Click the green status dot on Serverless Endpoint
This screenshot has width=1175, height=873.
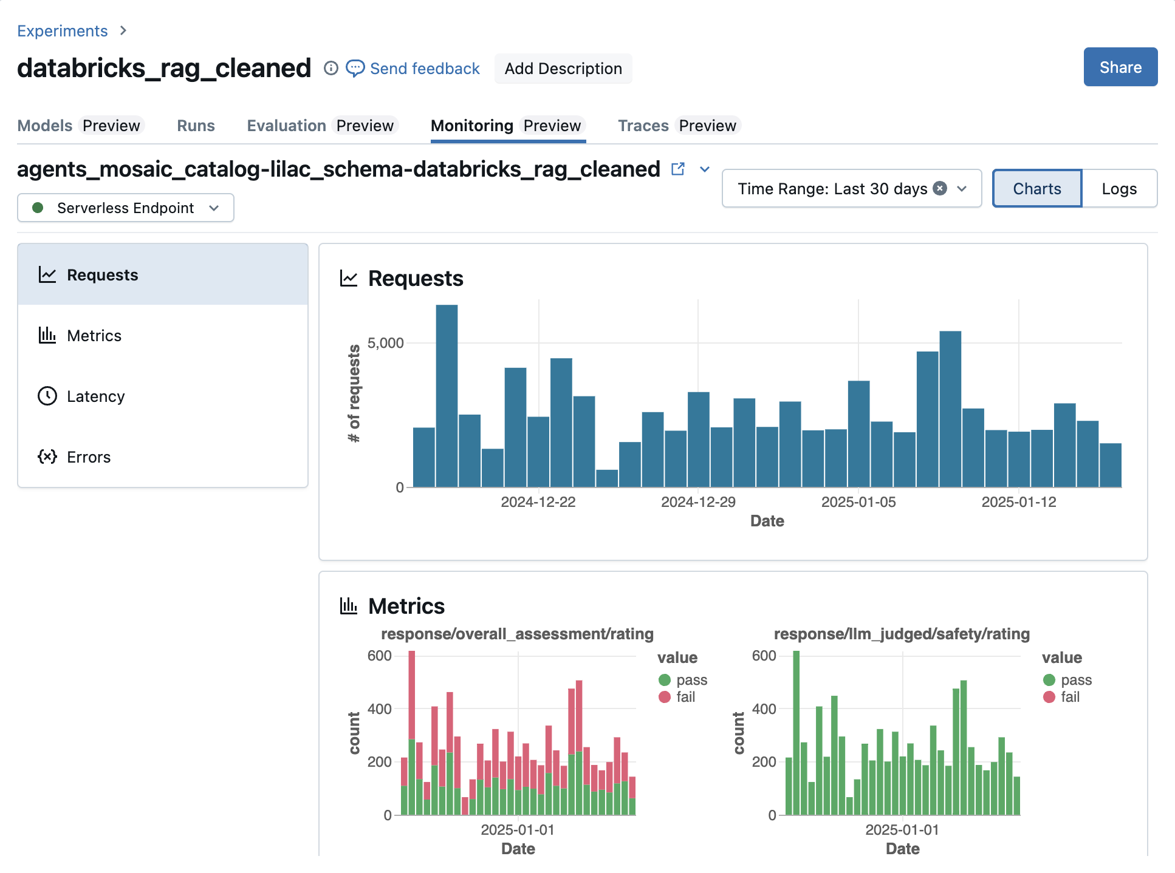38,208
